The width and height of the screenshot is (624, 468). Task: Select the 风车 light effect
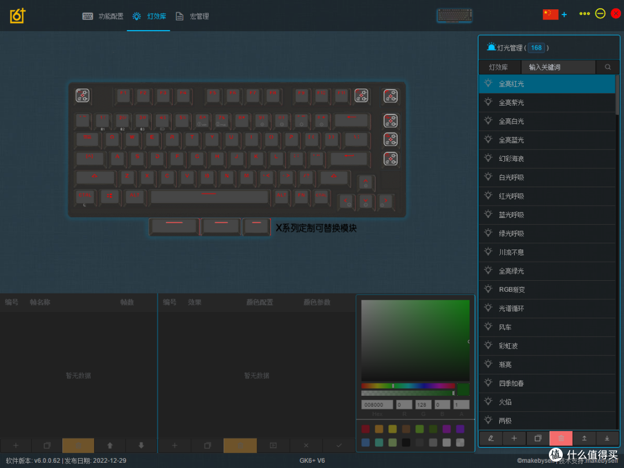(x=547, y=327)
